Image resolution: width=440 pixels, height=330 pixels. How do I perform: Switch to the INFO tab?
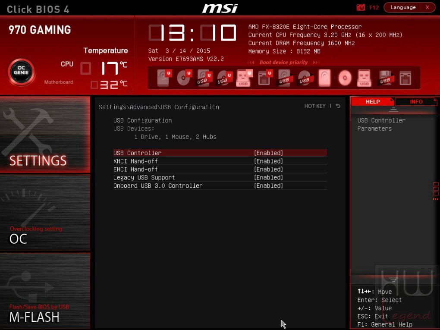pyautogui.click(x=416, y=101)
